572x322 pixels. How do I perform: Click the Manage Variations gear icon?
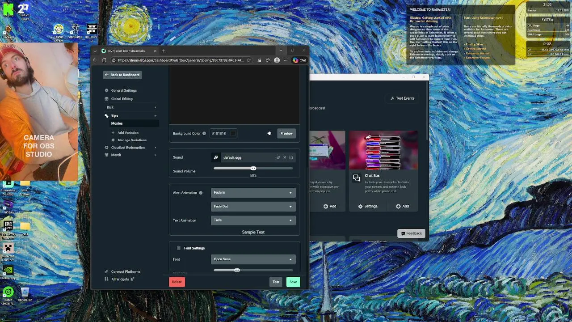point(113,140)
